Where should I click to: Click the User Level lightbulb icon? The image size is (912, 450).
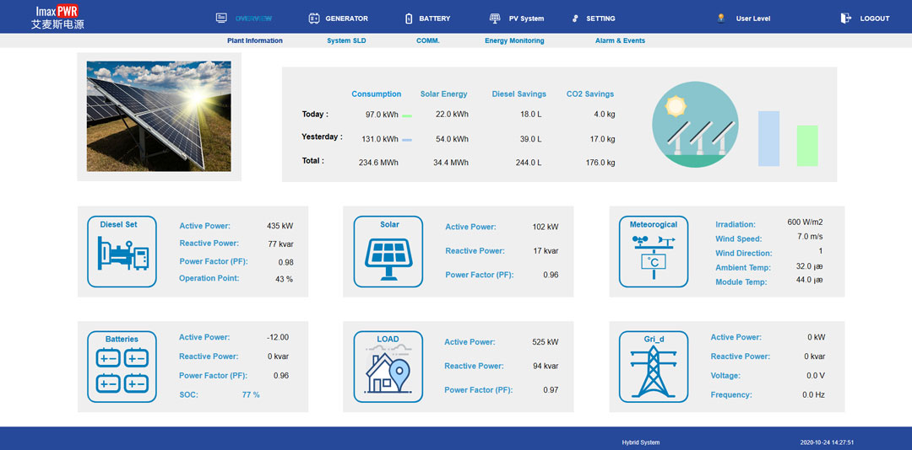click(x=721, y=18)
